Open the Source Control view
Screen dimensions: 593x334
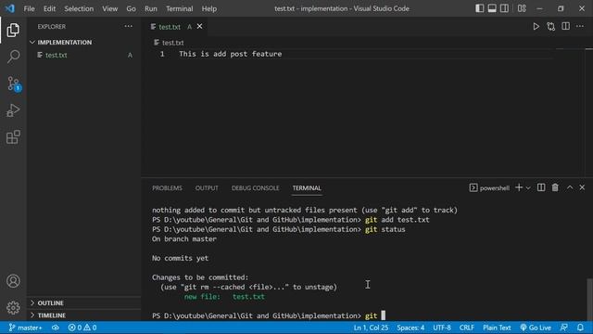click(x=14, y=83)
